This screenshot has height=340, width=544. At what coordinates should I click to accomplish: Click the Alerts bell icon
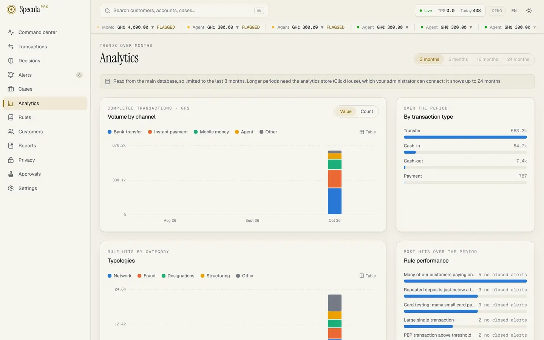pyautogui.click(x=11, y=75)
